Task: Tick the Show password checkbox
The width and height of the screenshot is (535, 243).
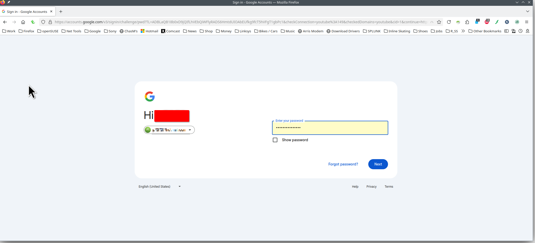Action: [275, 140]
